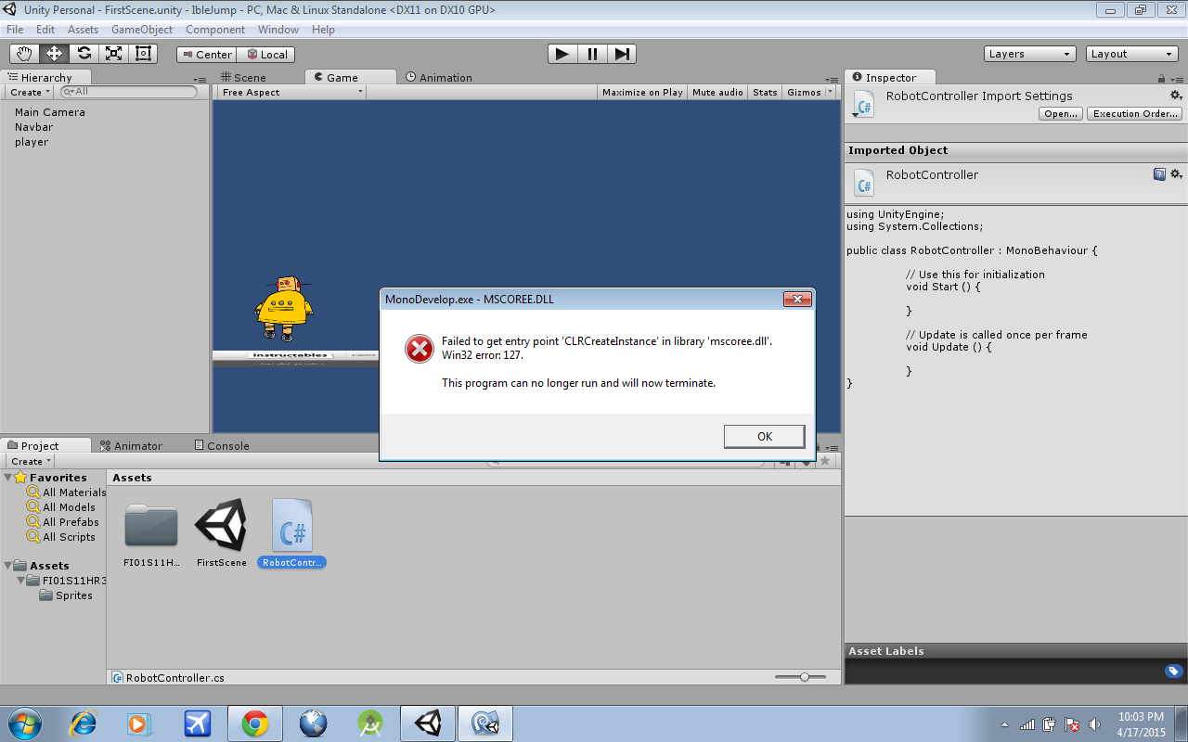Select the Rect transform tool
The width and height of the screenshot is (1188, 742).
[143, 54]
